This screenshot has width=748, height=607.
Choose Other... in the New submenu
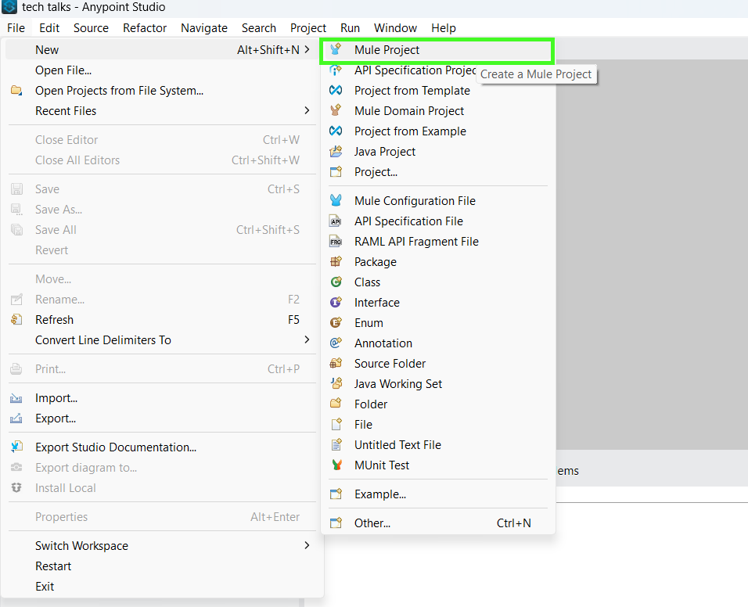coord(438,523)
